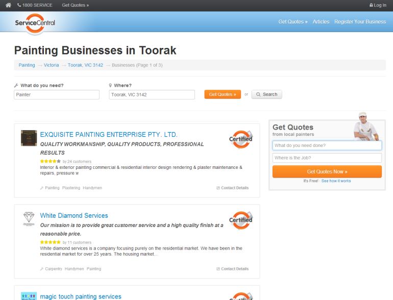This screenshot has height=300, width=393.
Task: Go to Victoria breadcrumb
Action: pyautogui.click(x=52, y=65)
